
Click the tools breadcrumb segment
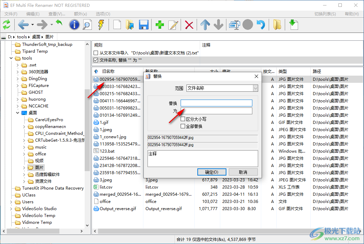(22, 37)
